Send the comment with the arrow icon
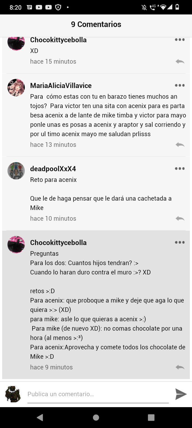Screen dimensions: 192x428 (x=181, y=394)
